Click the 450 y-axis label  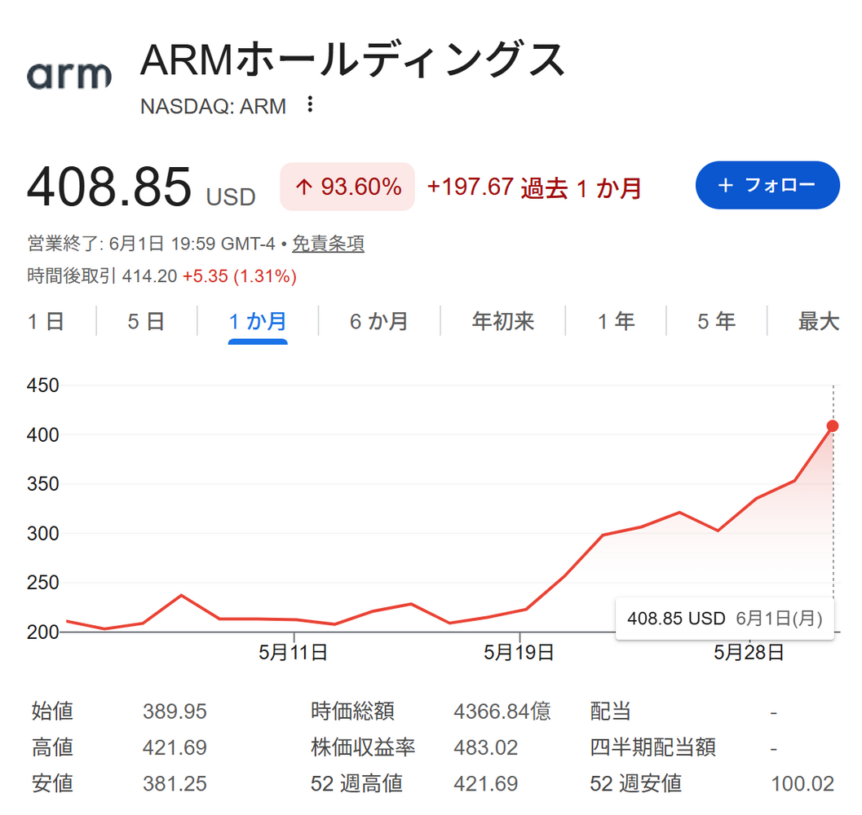[43, 385]
